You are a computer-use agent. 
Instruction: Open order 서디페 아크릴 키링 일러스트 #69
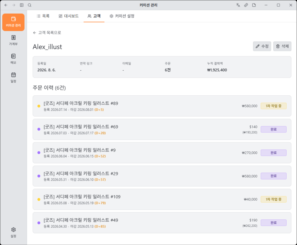click(x=162, y=129)
